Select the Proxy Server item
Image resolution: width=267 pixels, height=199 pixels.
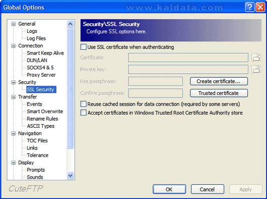click(41, 75)
